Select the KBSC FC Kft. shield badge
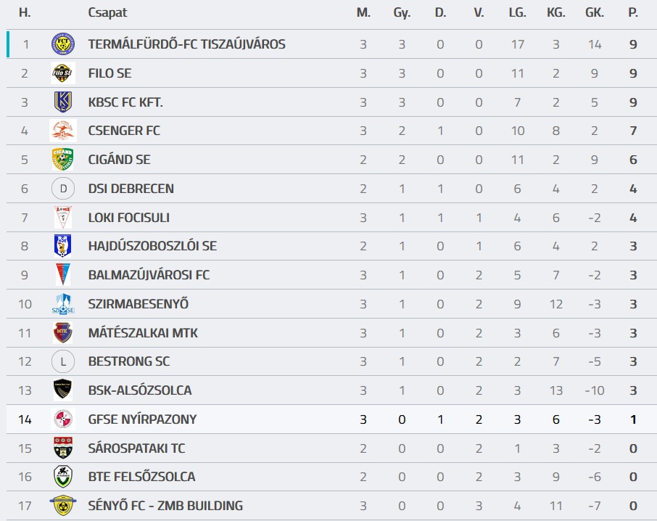 pos(63,102)
